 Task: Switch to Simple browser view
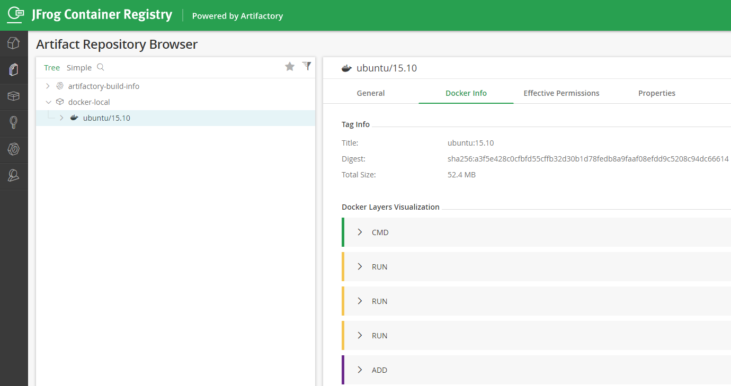point(79,68)
